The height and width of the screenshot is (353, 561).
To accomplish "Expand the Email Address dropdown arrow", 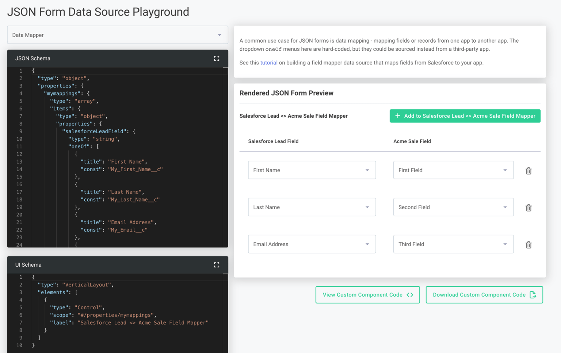I will tap(367, 244).
